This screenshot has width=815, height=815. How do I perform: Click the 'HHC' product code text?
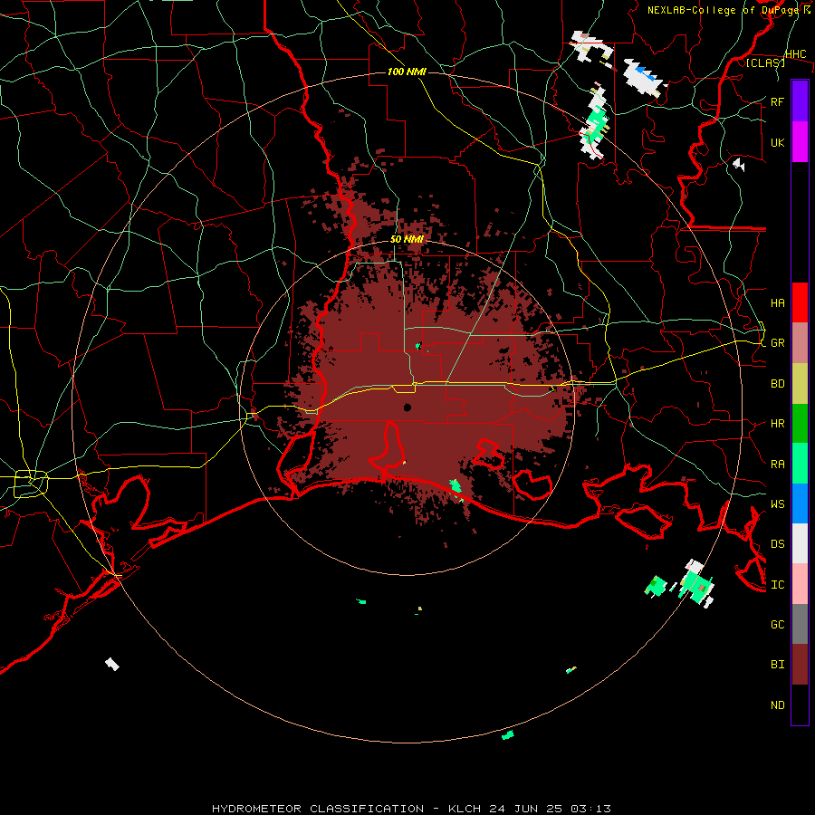(795, 54)
